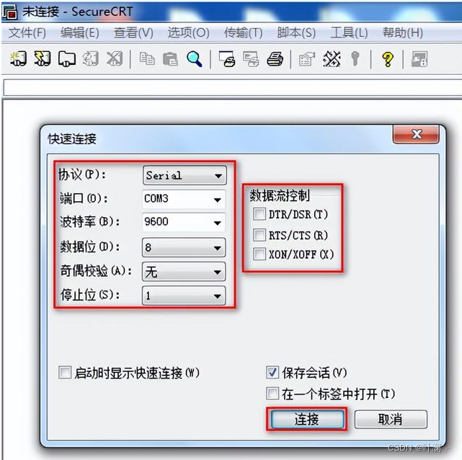462x460 pixels.
Task: Click the Paste toolbar icon
Action: [x=170, y=58]
